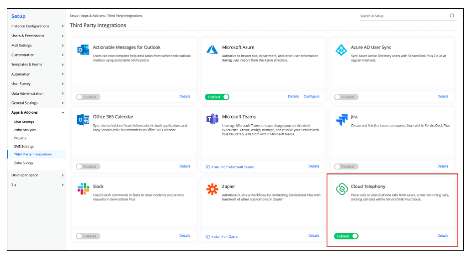This screenshot has width=472, height=260.
Task: Open Details on Zapier card
Action: point(313,236)
